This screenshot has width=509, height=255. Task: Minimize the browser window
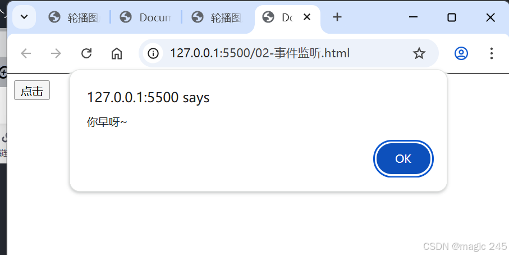click(x=413, y=17)
